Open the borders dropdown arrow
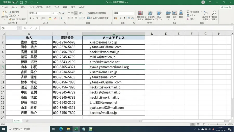234x132 pixels. coord(46,18)
